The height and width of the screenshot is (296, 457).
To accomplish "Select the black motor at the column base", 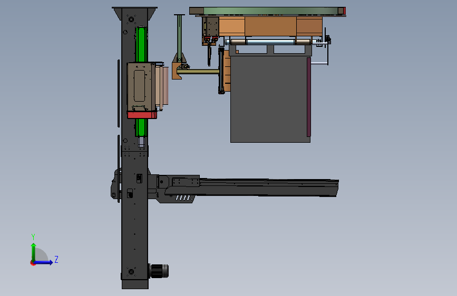I will coord(159,271).
